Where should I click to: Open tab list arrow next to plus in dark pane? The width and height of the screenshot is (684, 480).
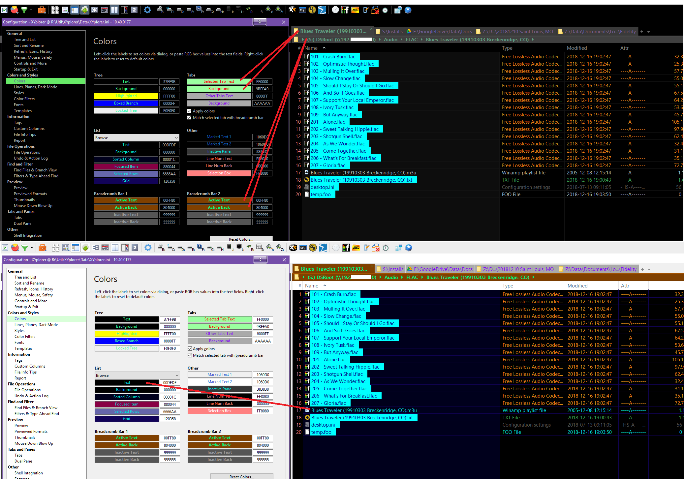click(648, 32)
